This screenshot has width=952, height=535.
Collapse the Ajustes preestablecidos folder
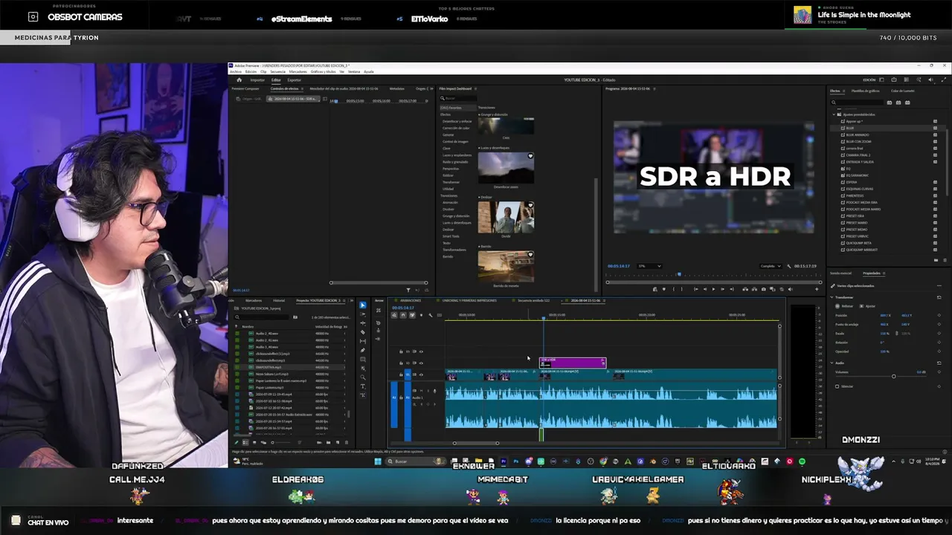click(x=834, y=114)
